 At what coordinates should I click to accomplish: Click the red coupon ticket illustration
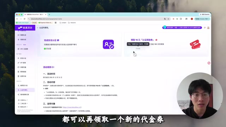tap(195, 44)
